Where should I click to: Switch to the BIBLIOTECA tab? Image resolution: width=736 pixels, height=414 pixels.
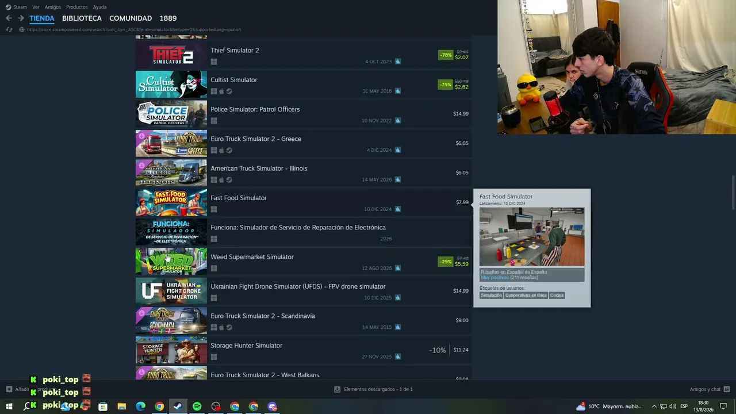click(82, 18)
